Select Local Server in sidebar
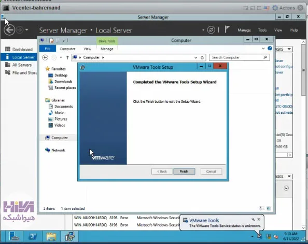This screenshot has width=308, height=244. pyautogui.click(x=19, y=57)
